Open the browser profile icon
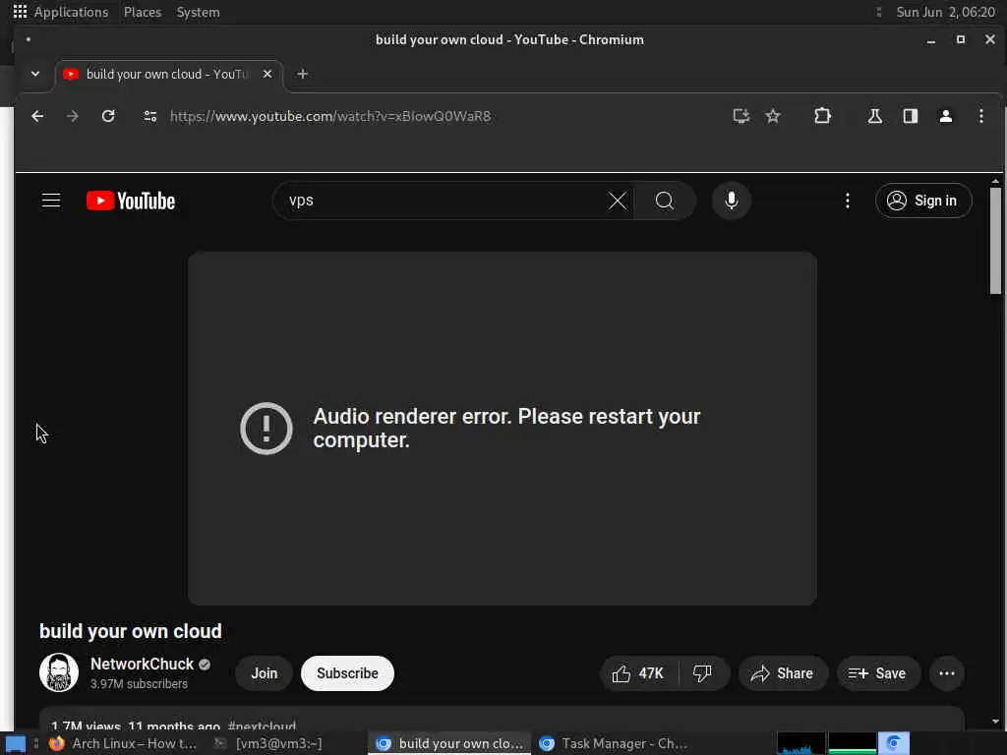1007x755 pixels. point(945,116)
